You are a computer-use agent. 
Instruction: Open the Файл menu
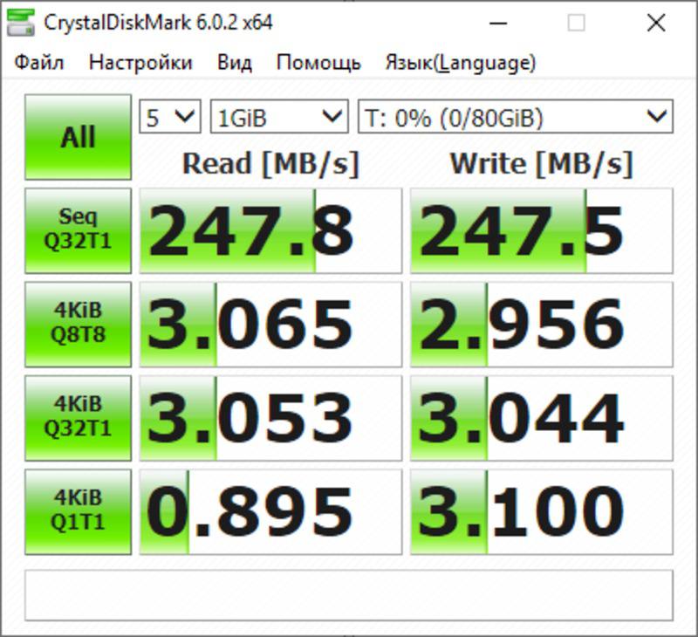[x=39, y=62]
